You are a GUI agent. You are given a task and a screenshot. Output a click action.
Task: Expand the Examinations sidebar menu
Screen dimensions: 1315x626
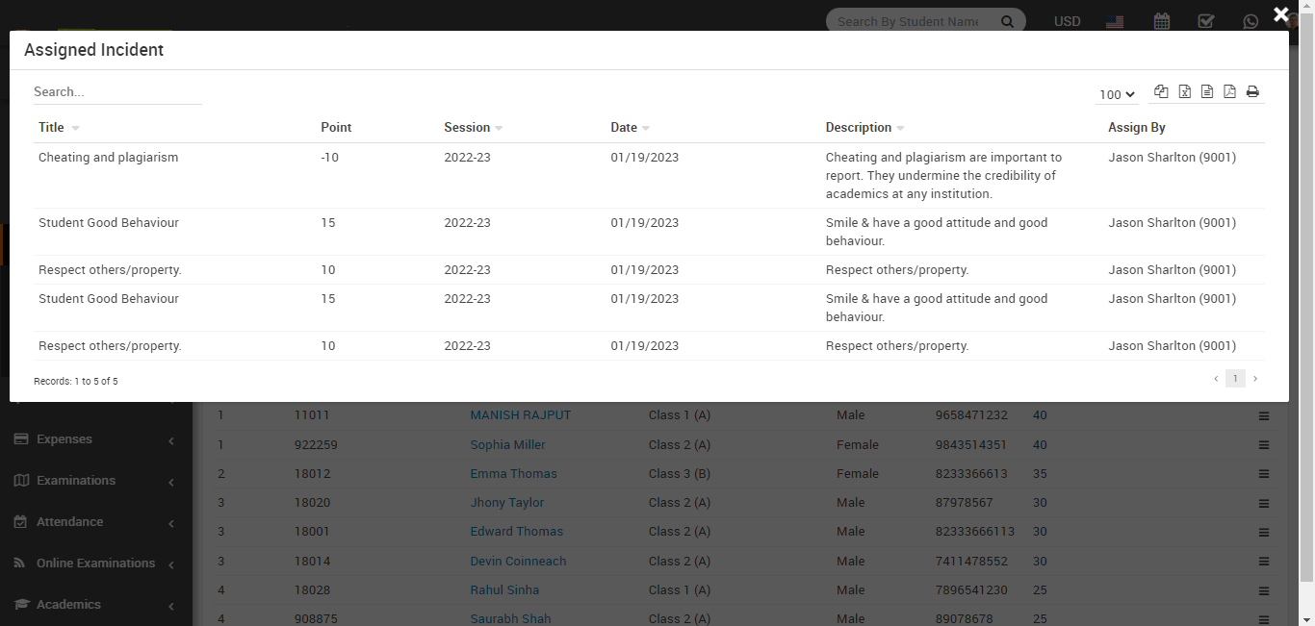pyautogui.click(x=76, y=481)
